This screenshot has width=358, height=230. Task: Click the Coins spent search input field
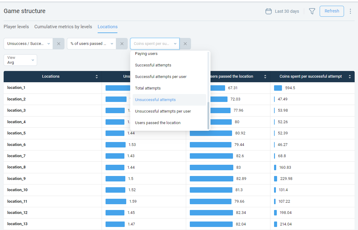151,44
